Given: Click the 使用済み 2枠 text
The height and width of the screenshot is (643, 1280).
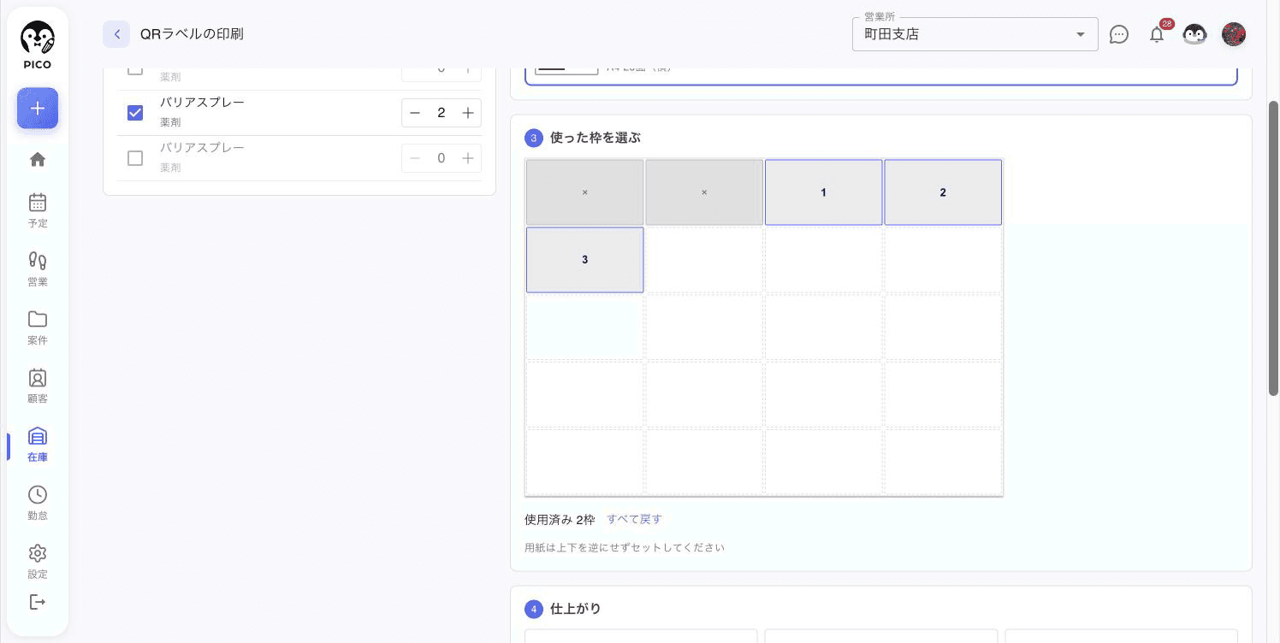Looking at the screenshot, I should tap(560, 520).
